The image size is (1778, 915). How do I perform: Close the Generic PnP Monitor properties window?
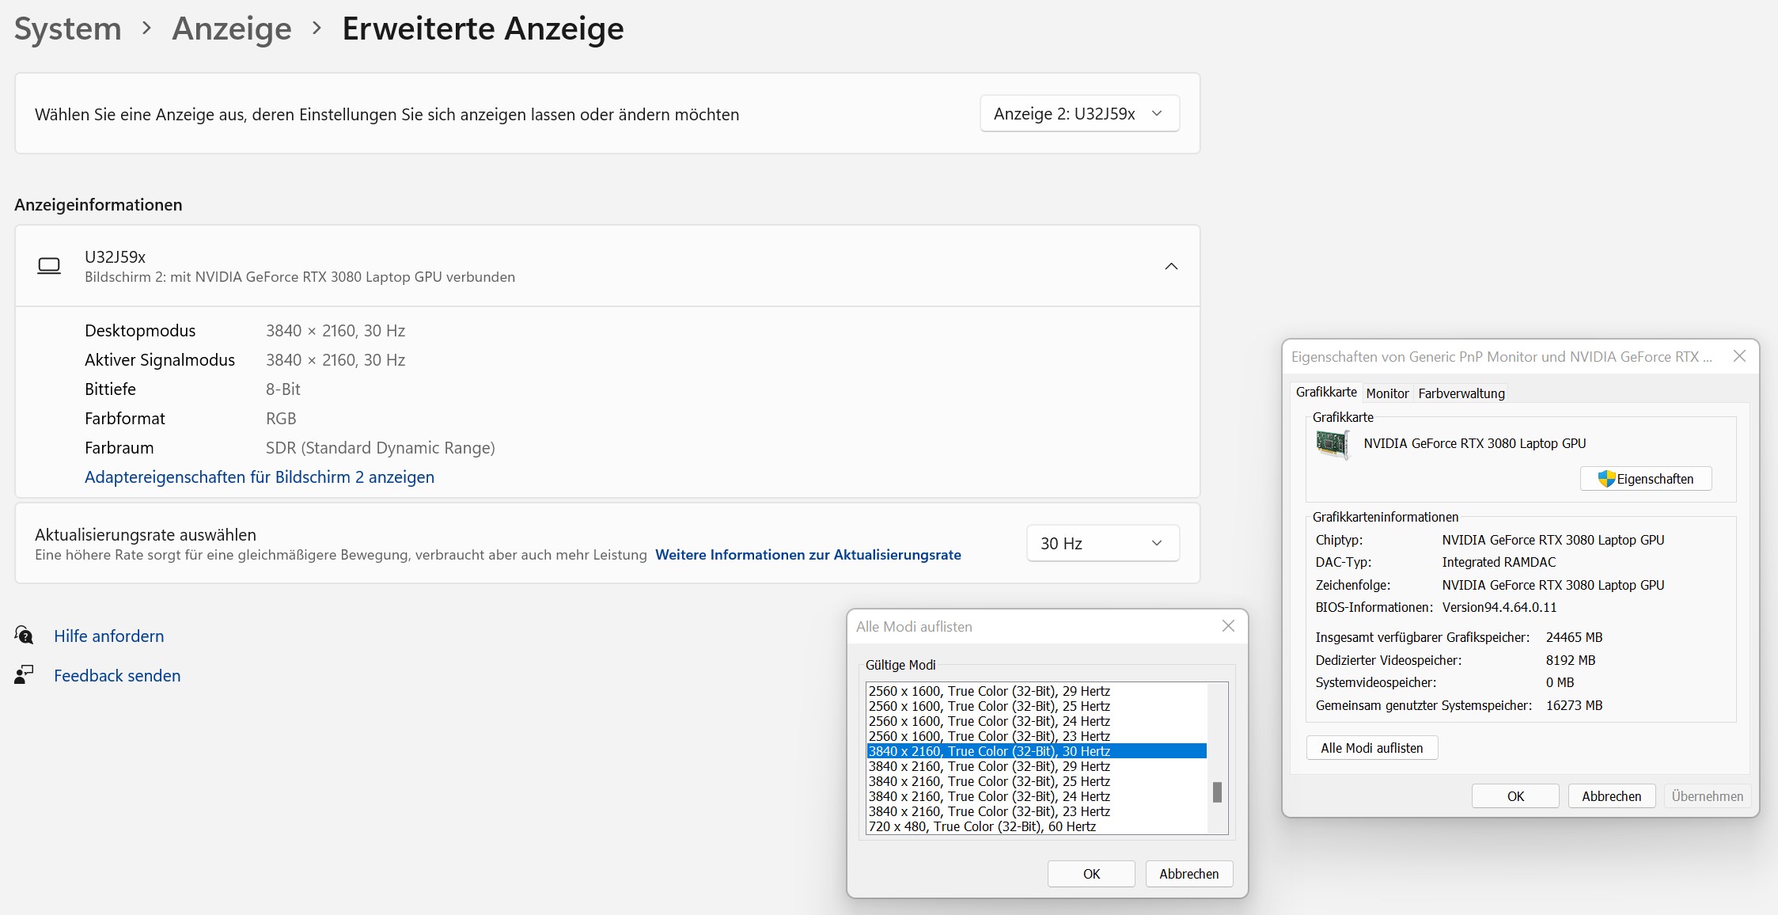1739,356
